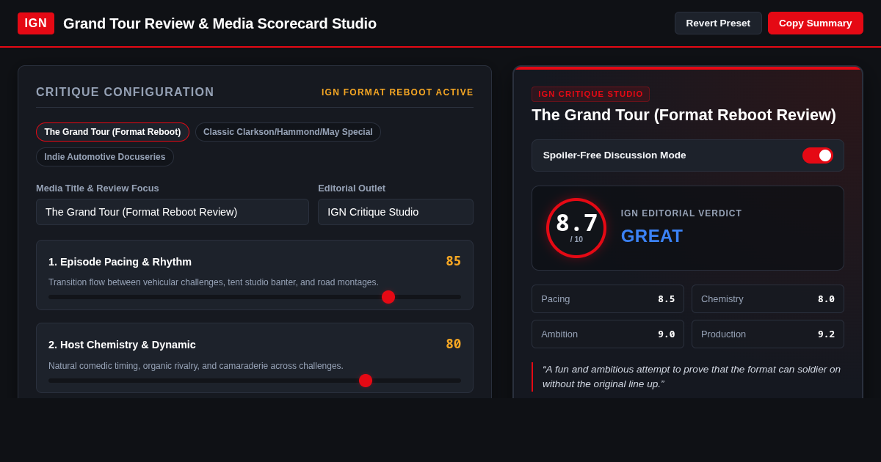Click the Revert Preset button
Screen dimensions: 881x462
pyautogui.click(x=718, y=23)
